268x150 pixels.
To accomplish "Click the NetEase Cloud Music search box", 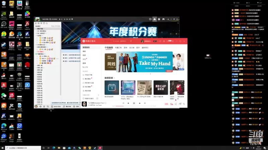I will coord(120,41).
